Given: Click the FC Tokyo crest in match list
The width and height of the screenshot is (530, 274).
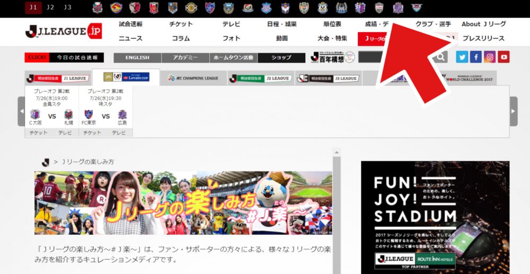Looking at the screenshot, I should (x=88, y=115).
